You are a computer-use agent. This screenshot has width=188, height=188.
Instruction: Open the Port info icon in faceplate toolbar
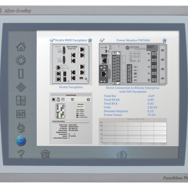[58, 99]
